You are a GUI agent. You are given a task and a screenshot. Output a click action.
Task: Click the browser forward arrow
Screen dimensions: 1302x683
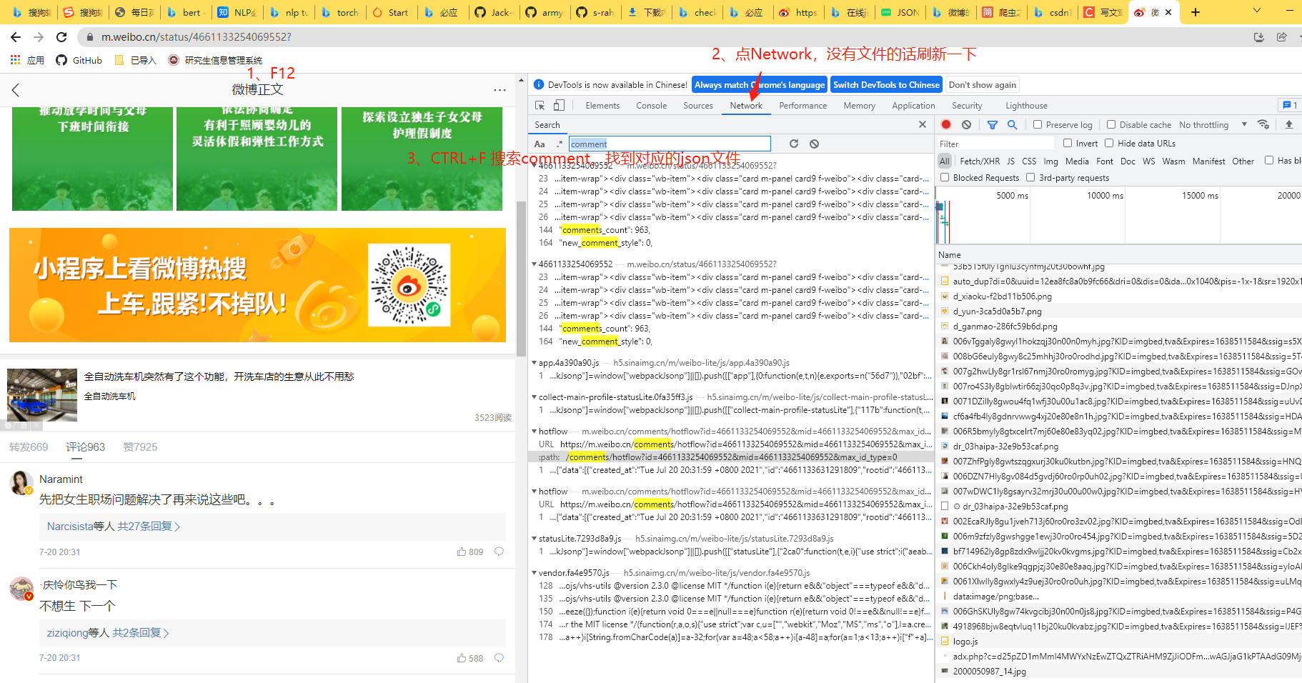39,37
